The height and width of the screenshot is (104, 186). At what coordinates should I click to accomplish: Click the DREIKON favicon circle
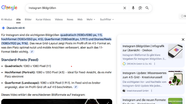pyautogui.click(x=124, y=64)
